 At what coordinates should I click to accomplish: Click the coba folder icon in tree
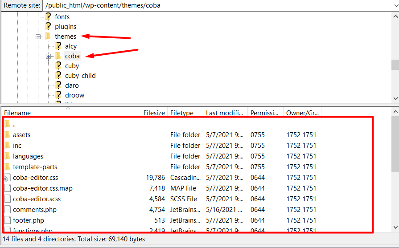pos(58,56)
